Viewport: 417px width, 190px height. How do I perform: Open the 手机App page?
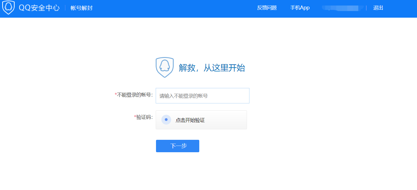coord(300,8)
